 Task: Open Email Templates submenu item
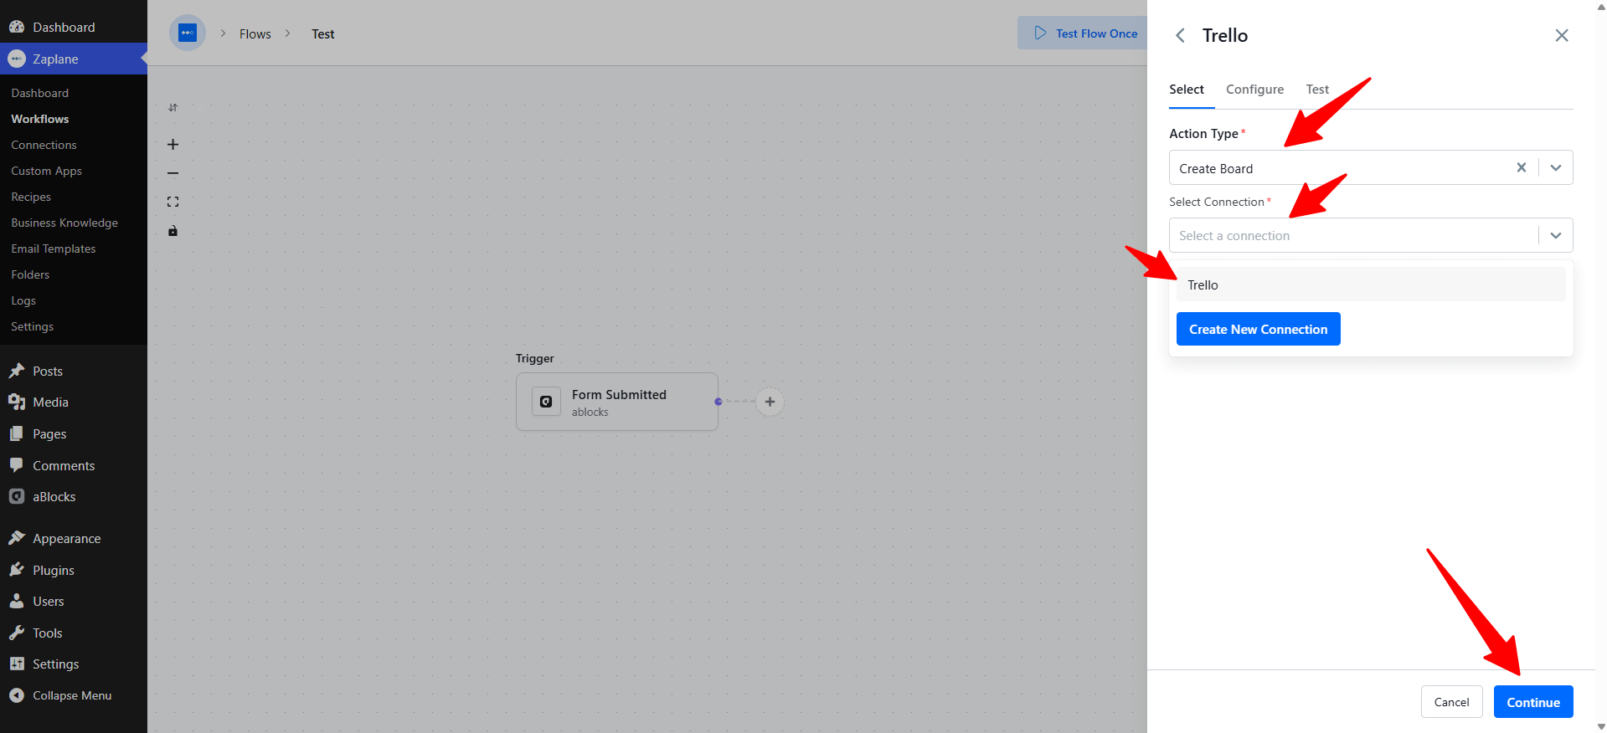click(x=54, y=249)
